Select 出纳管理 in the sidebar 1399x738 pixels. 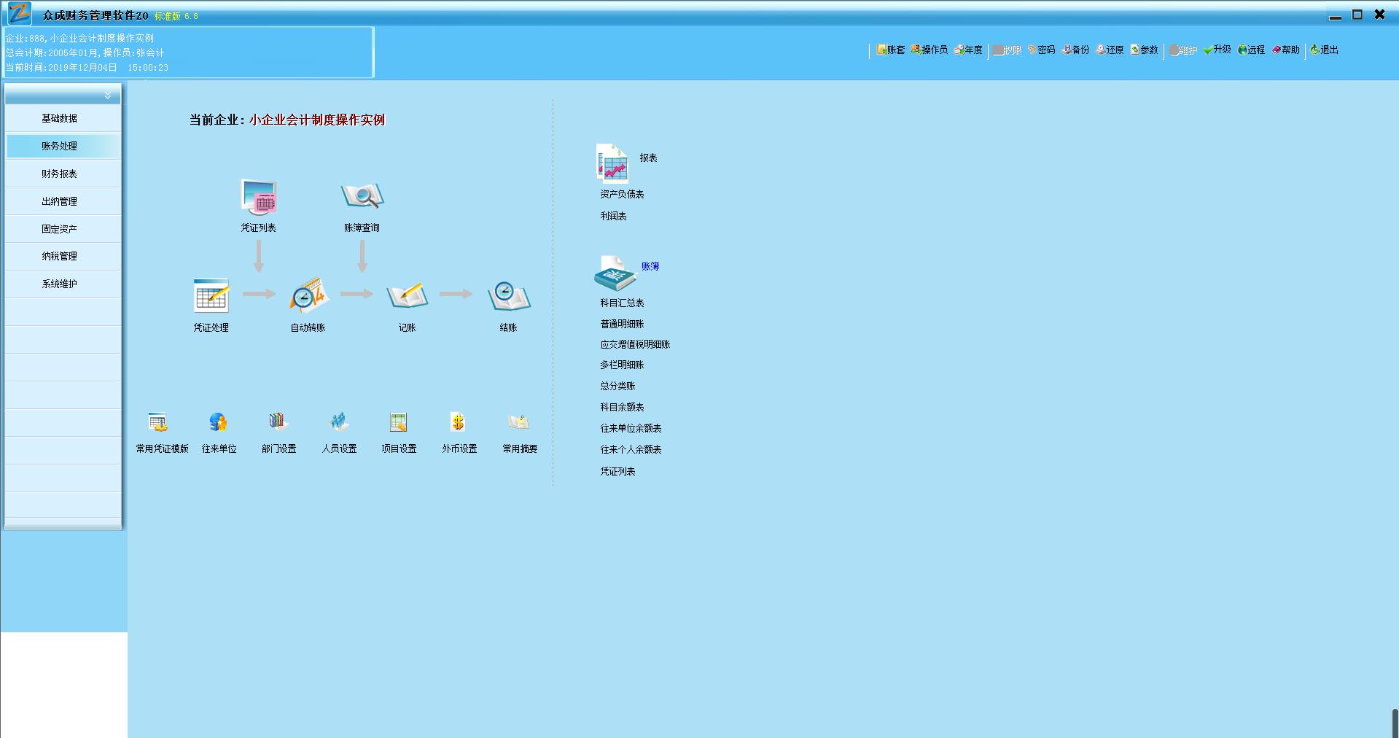point(63,201)
